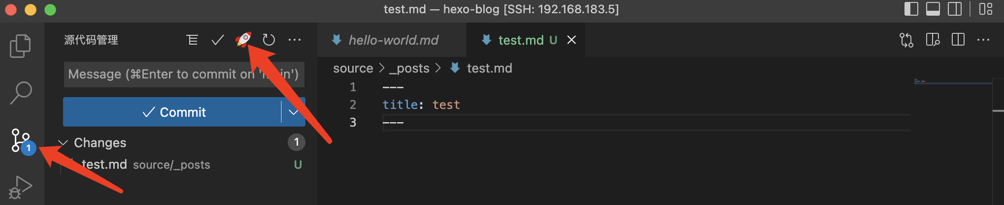The height and width of the screenshot is (205, 1004).
Task: Close the test.md editor tab
Action: click(571, 40)
